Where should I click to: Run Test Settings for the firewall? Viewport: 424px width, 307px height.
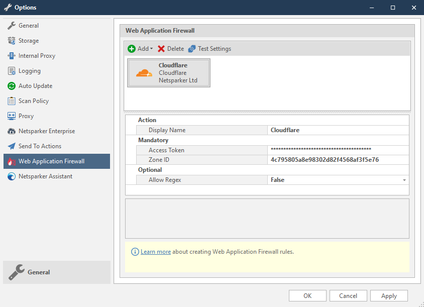pyautogui.click(x=209, y=49)
